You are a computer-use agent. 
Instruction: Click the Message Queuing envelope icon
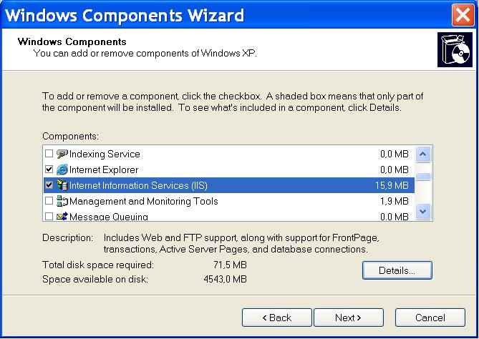click(x=62, y=216)
